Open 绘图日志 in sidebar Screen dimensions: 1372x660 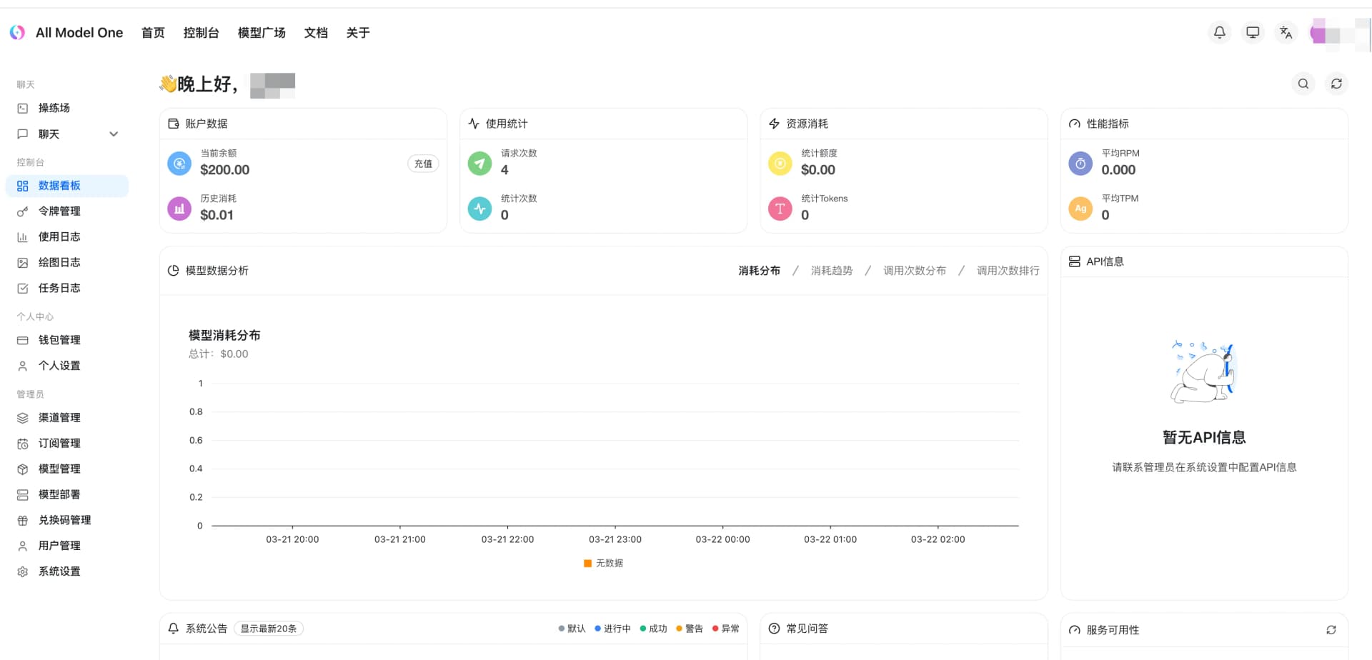coord(67,263)
